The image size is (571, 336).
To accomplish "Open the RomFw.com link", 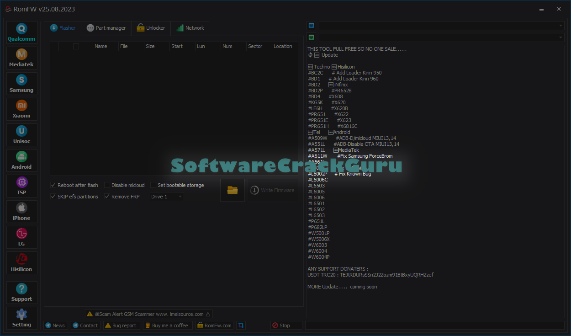I will click(214, 325).
